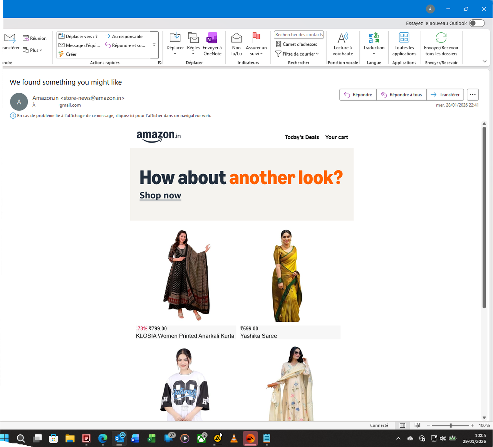Click Envoyer/Recevoir tous les dossiers
This screenshot has width=493, height=447.
441,44
